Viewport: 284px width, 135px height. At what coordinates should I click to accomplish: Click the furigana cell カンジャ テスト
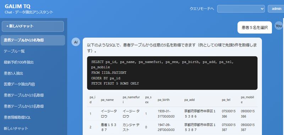(x=131, y=127)
